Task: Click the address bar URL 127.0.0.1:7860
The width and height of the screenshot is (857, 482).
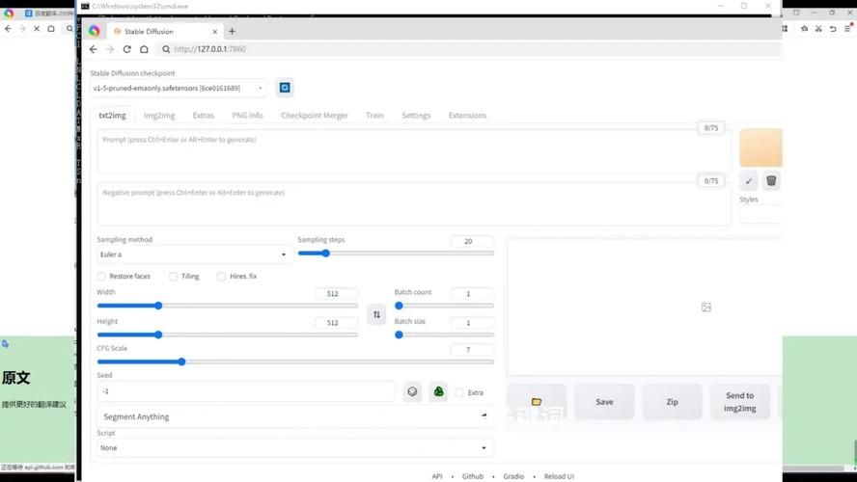Action: tap(209, 49)
